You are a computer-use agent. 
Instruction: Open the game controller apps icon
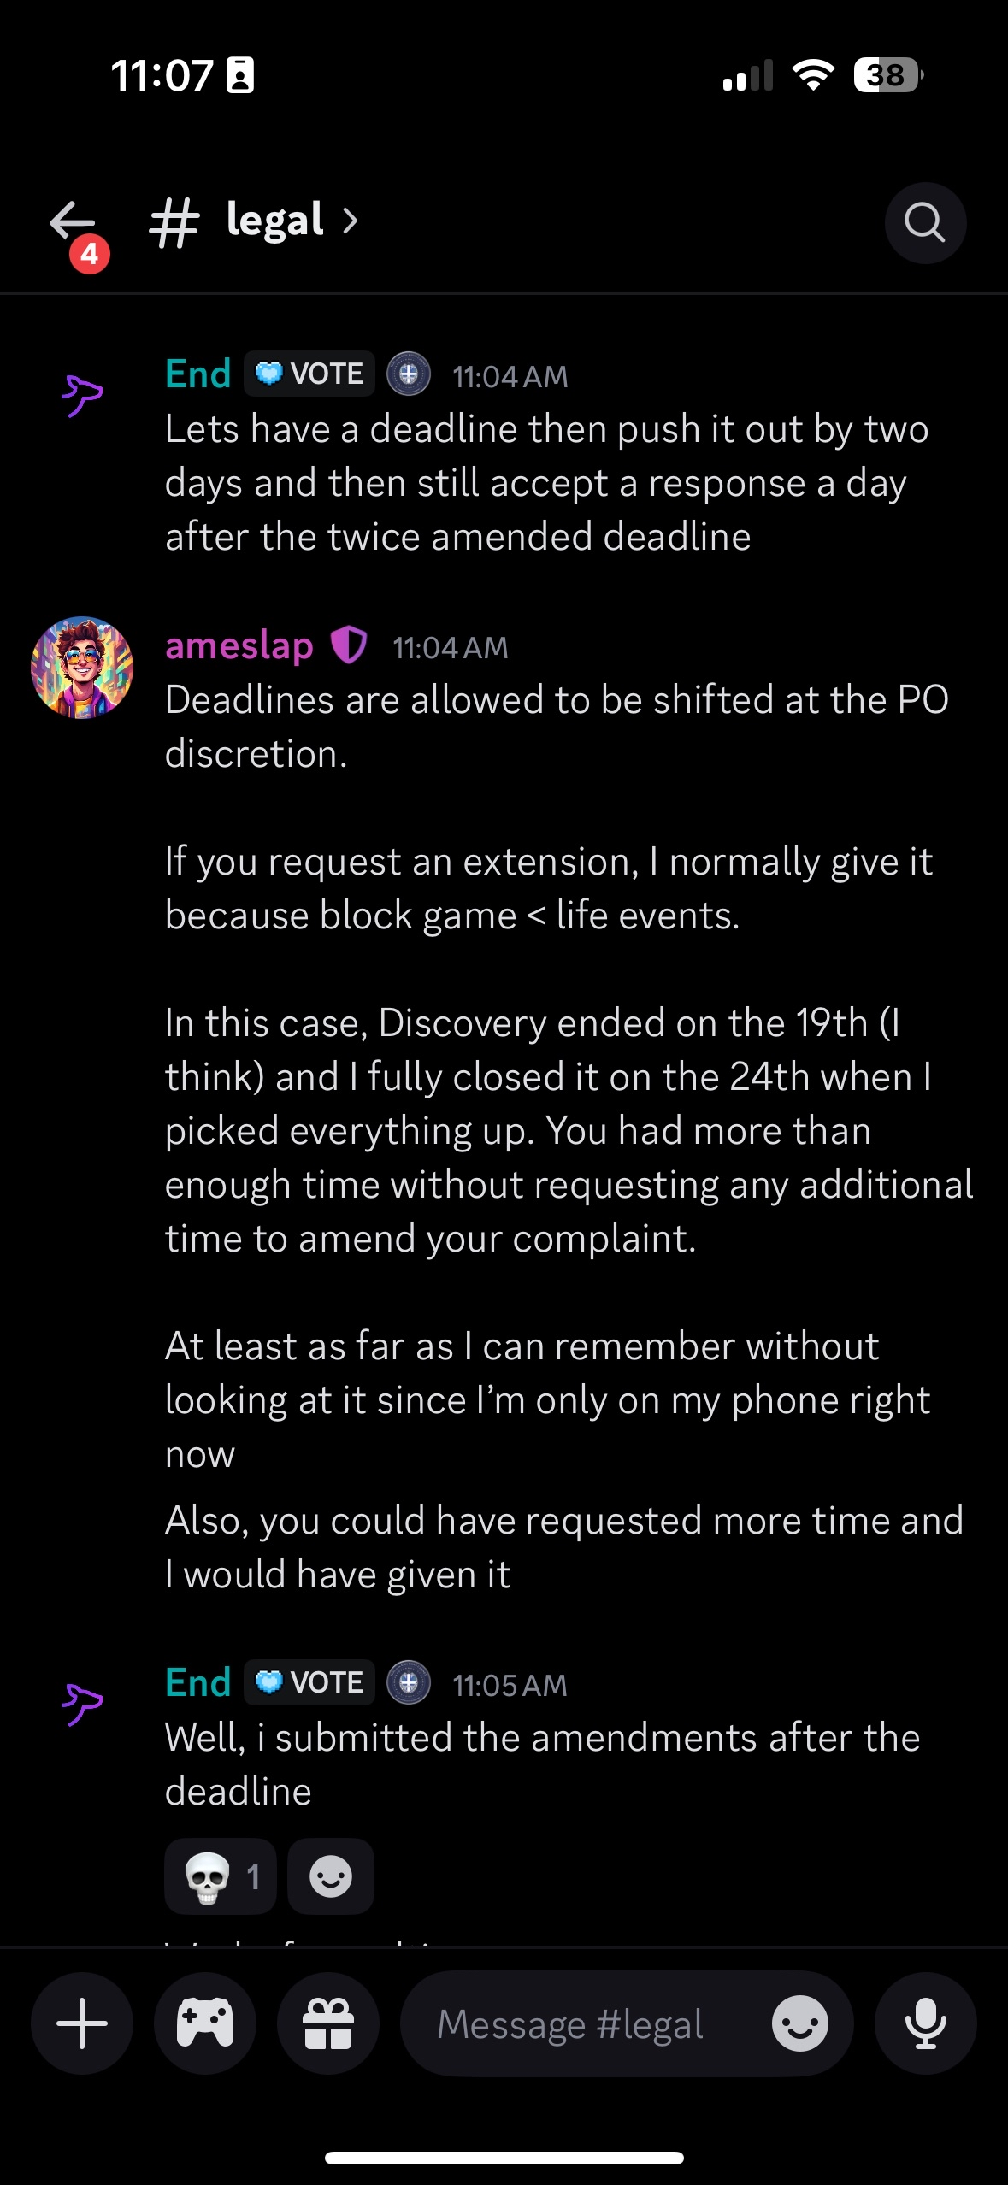[205, 2023]
